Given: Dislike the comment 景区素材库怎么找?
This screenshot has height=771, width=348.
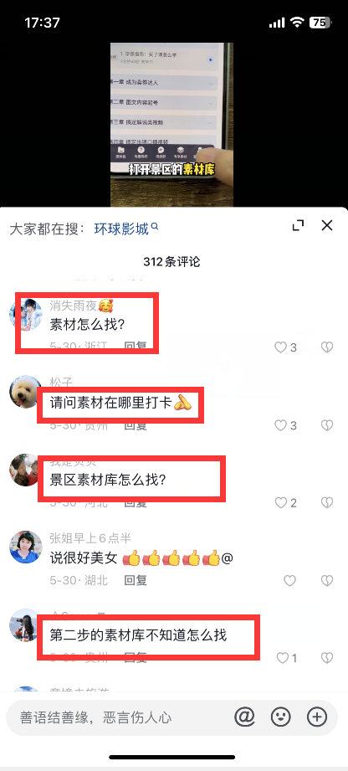Looking at the screenshot, I should point(327,502).
